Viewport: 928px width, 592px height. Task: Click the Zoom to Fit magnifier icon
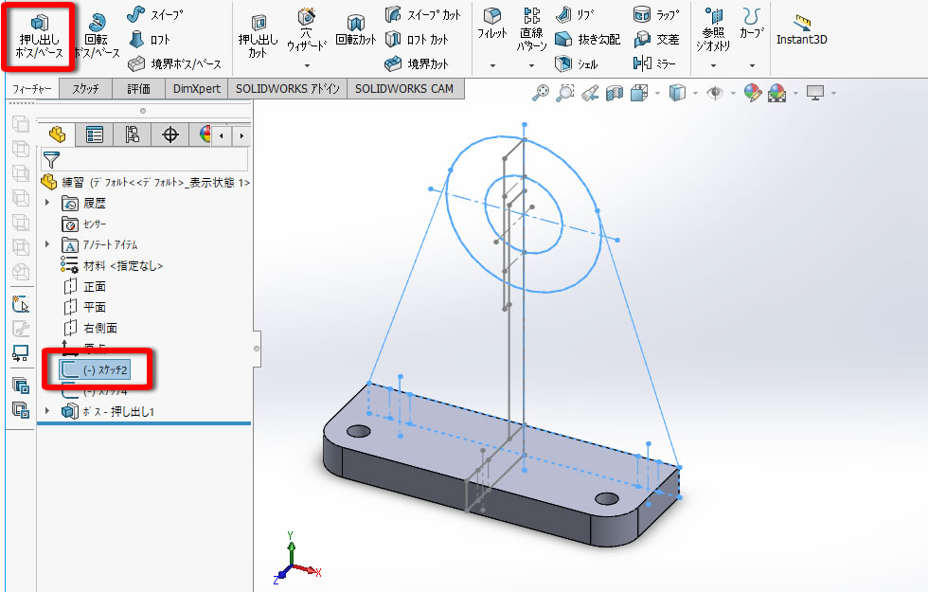pyautogui.click(x=541, y=93)
